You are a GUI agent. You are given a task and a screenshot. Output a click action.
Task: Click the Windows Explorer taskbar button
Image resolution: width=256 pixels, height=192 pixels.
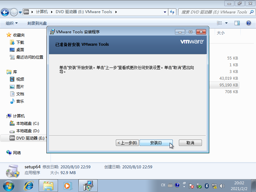tap(48, 186)
